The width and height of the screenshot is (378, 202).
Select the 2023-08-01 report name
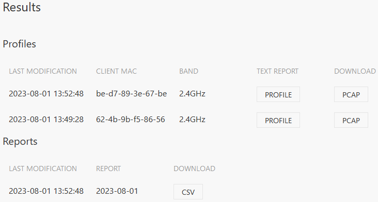pos(117,191)
